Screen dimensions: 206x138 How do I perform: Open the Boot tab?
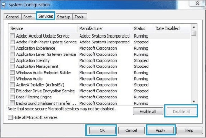27,17
